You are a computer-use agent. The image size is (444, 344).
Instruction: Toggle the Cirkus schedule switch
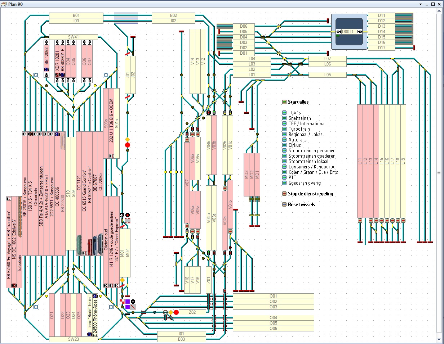click(284, 145)
